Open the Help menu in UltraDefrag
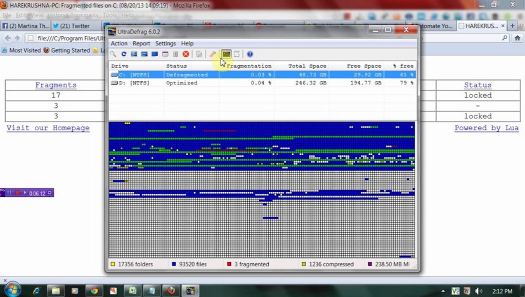The image size is (525, 297). 187,43
